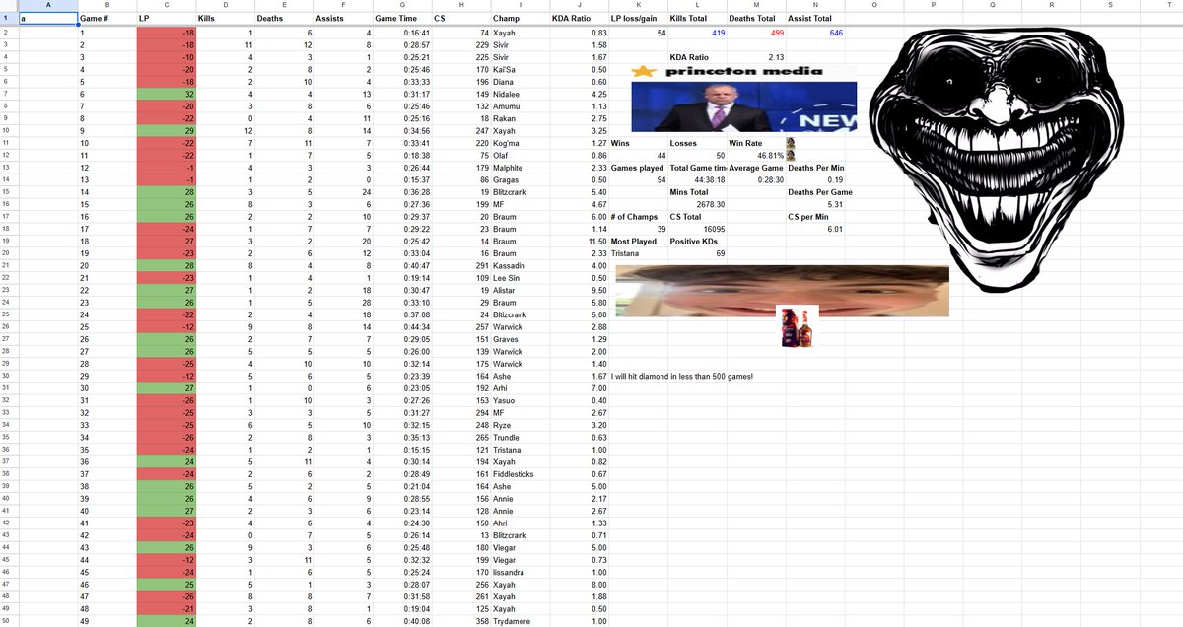Viewport: 1183px width, 627px height.
Task: Click the 'LP loss/gain' header cell
Action: click(638, 19)
